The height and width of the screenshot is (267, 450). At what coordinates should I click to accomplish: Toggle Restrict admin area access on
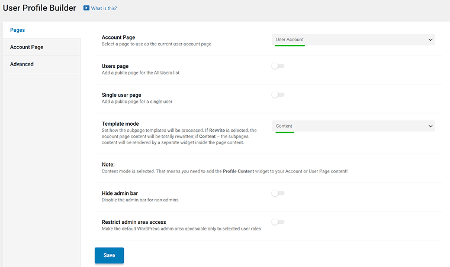pyautogui.click(x=278, y=222)
